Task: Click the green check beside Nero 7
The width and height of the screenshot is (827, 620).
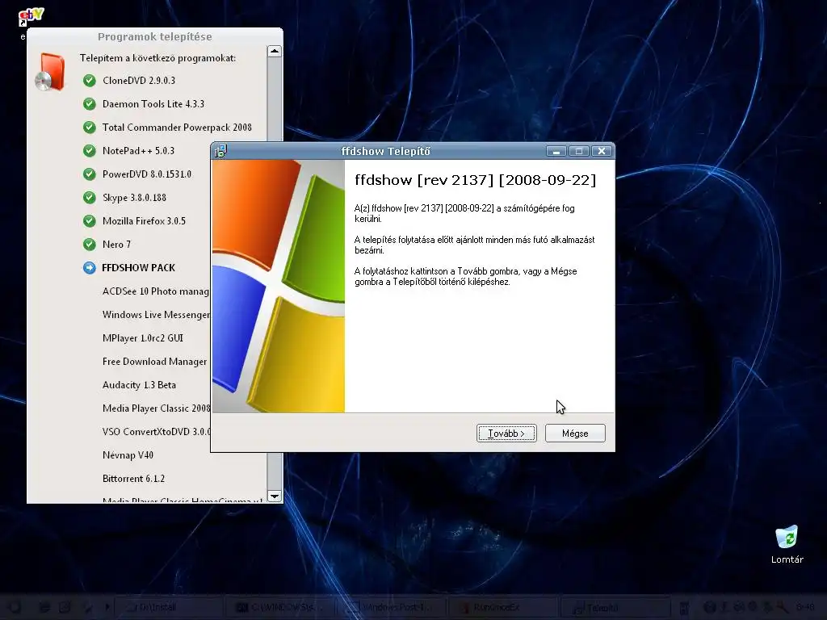Action: point(90,244)
